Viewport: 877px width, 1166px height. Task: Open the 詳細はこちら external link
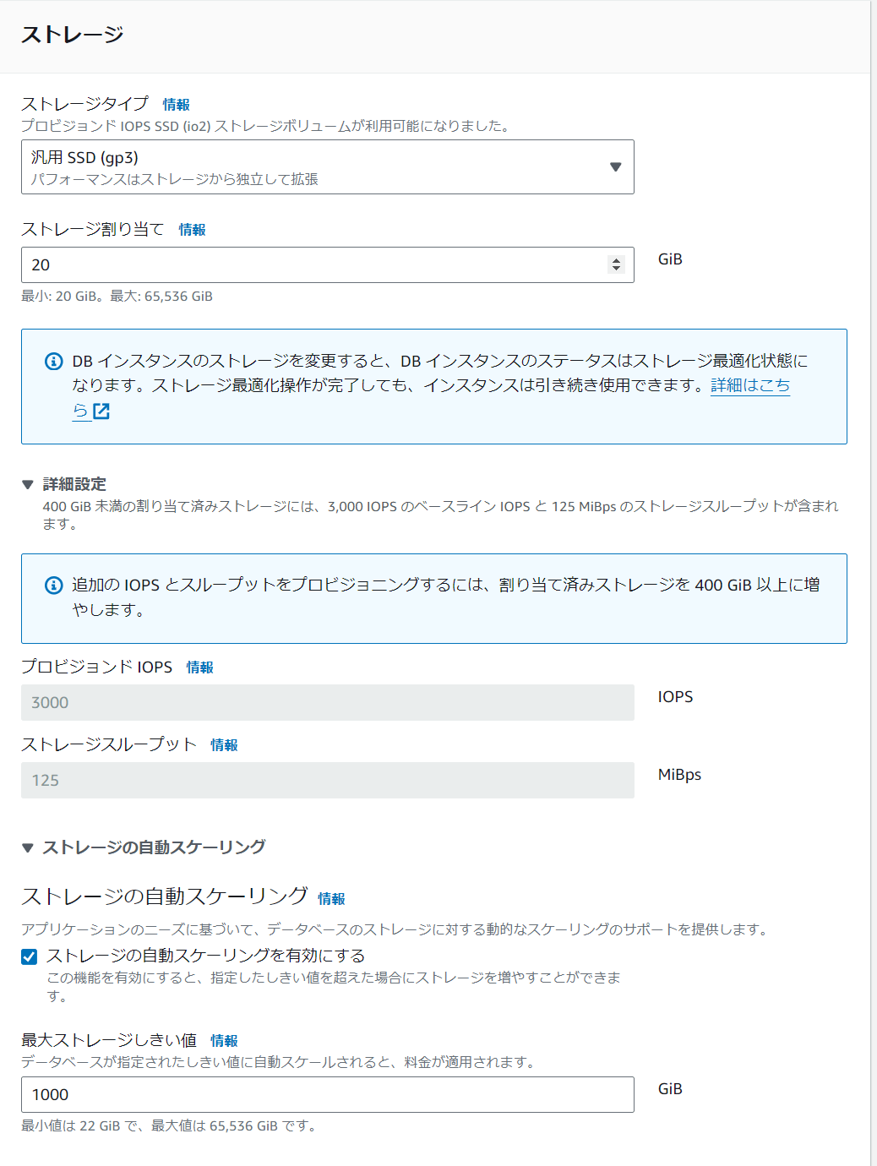pos(750,385)
